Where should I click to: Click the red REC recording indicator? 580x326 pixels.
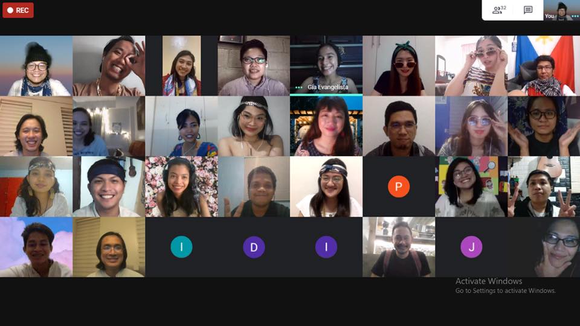point(18,10)
